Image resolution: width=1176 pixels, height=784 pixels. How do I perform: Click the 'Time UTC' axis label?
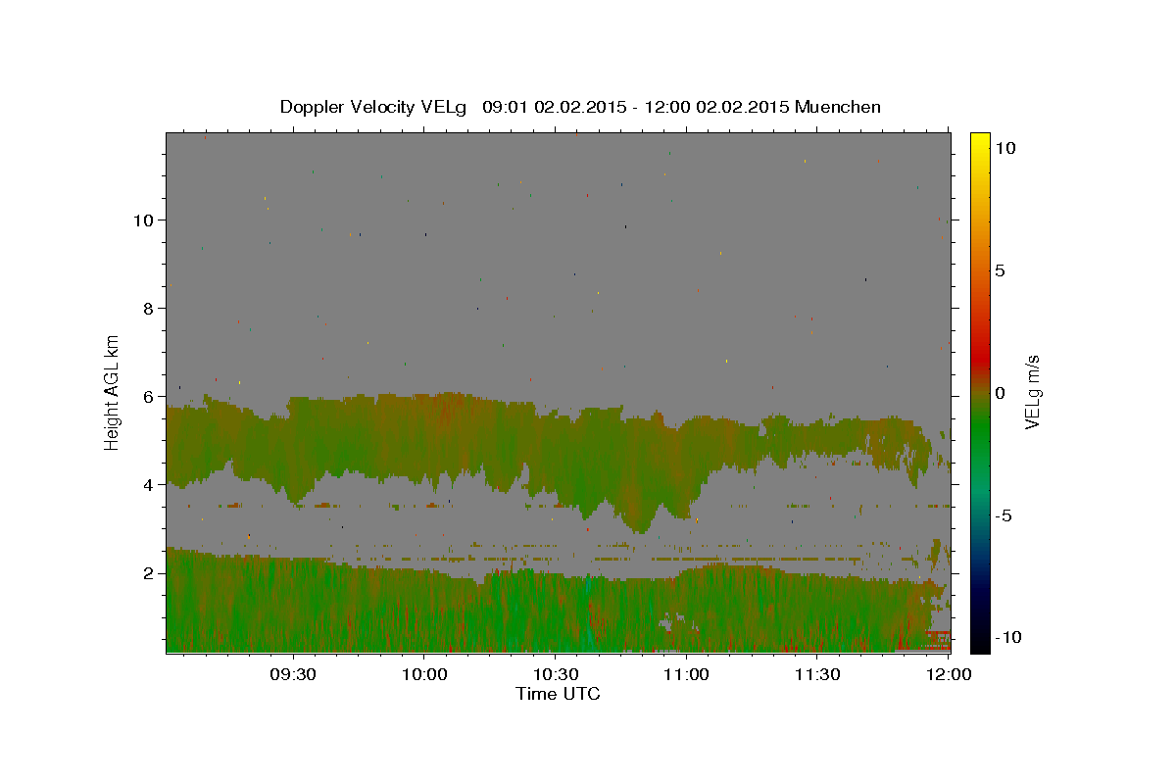(558, 694)
